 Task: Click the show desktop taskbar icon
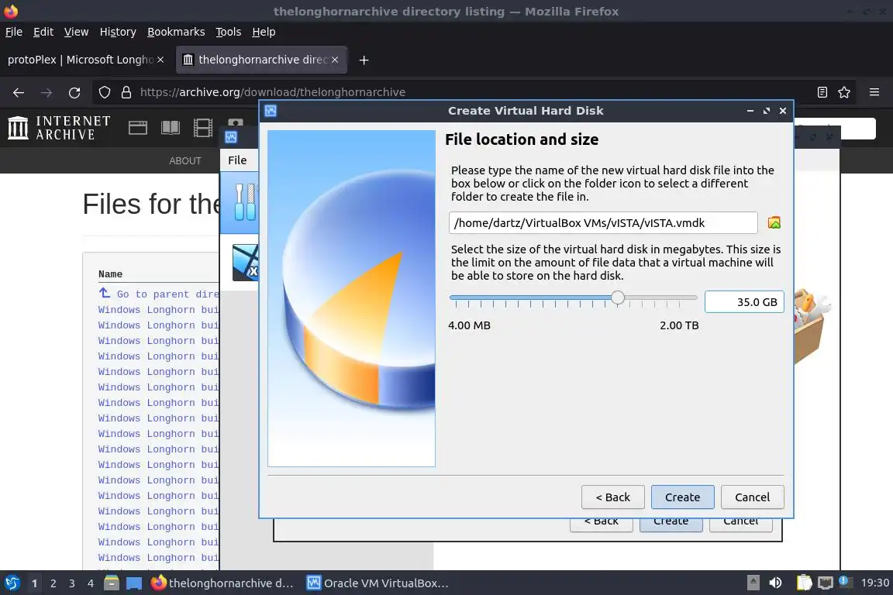134,583
